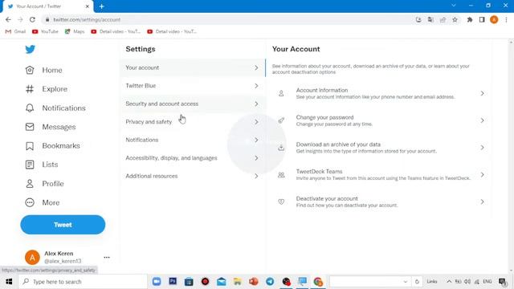Open Photoshop from taskbar
This screenshot has width=514, height=289.
(x=173, y=282)
